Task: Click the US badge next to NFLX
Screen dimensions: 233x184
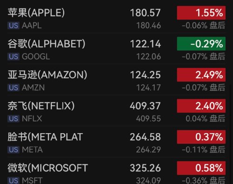Action: [x=14, y=119]
